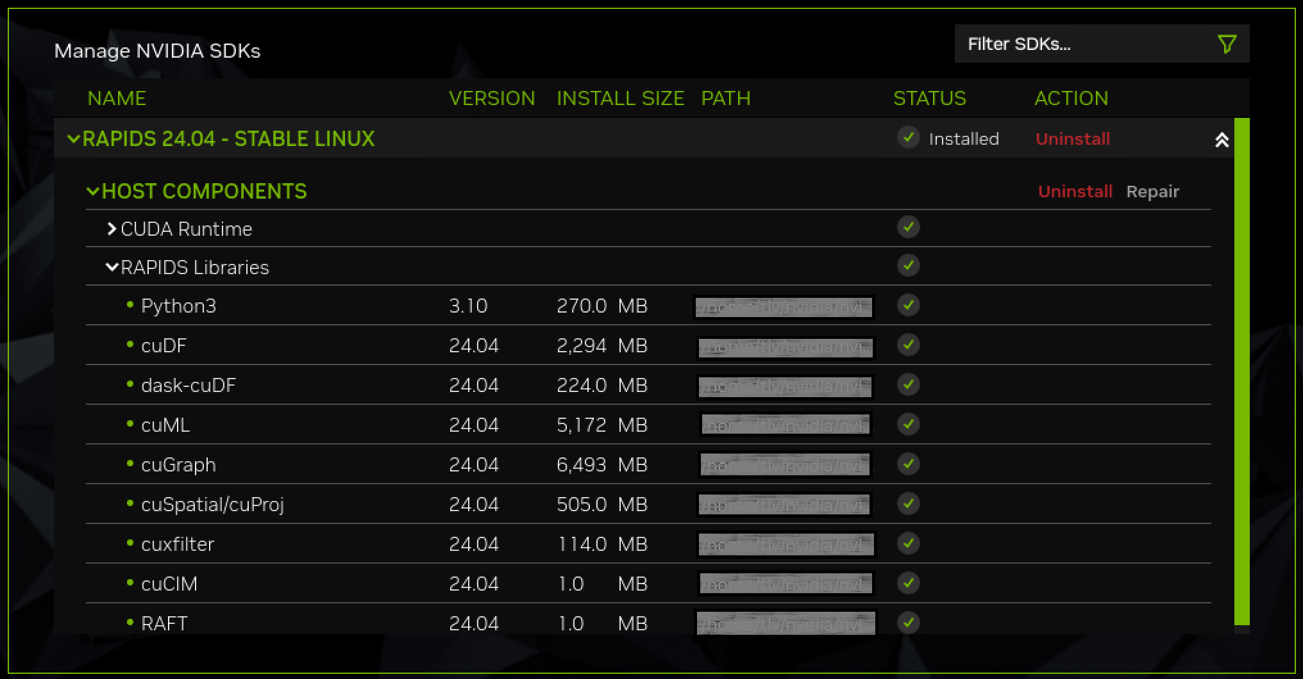Click the STATUS column header
The width and height of the screenshot is (1303, 679).
930,98
